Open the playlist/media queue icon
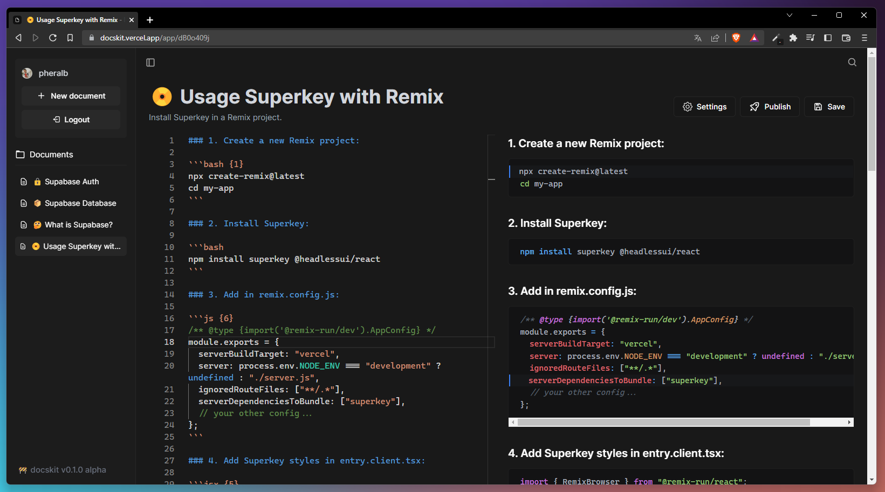The width and height of the screenshot is (885, 492). 811,38
